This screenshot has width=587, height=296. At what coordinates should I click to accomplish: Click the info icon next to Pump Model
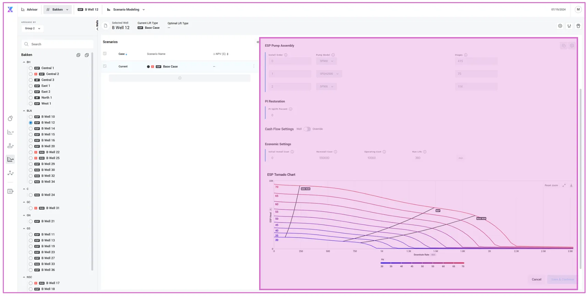333,55
